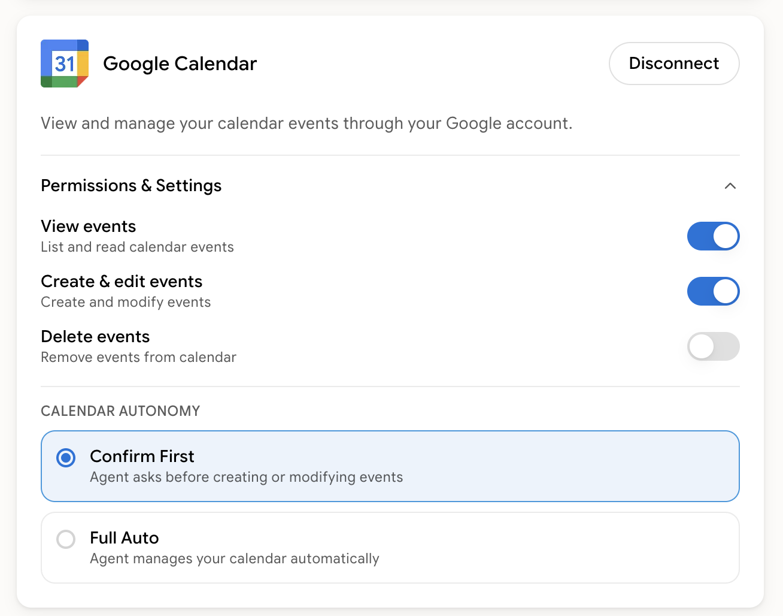Screen dimensions: 783x616
Task: Click the description about managing calendar events
Action: [x=306, y=123]
